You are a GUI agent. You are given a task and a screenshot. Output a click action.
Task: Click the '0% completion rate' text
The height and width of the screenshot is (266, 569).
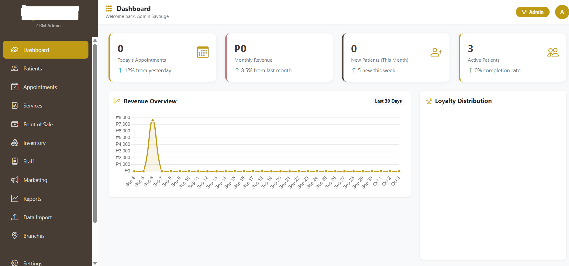[497, 70]
